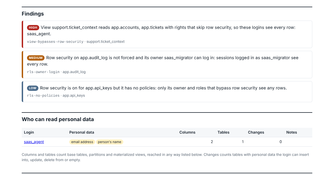This screenshot has height=175, width=334.
Task: Click the Columns column header
Action: pyautogui.click(x=187, y=132)
